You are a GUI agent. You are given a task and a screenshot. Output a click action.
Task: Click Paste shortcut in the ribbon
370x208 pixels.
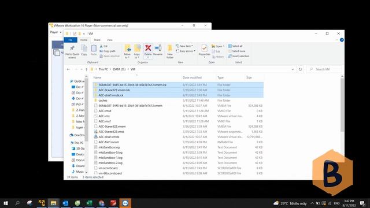109,56
